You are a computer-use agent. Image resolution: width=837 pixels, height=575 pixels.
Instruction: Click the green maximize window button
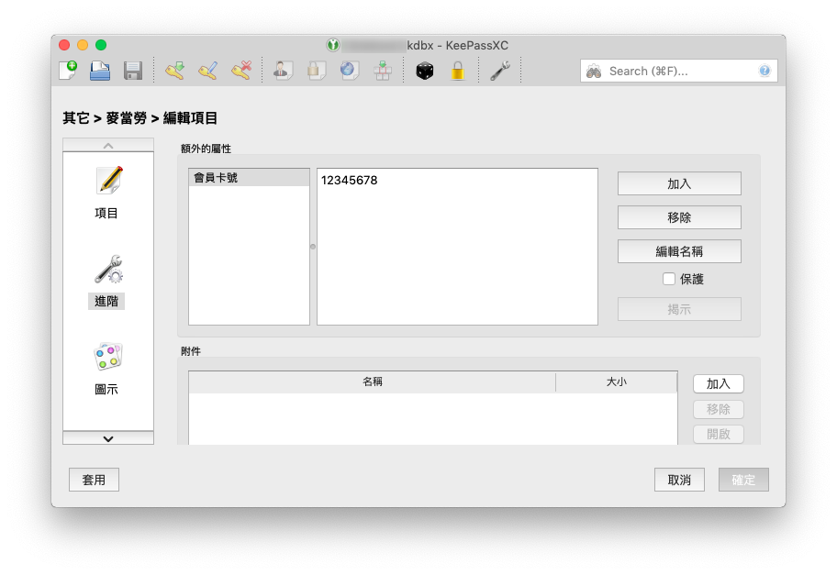point(101,45)
